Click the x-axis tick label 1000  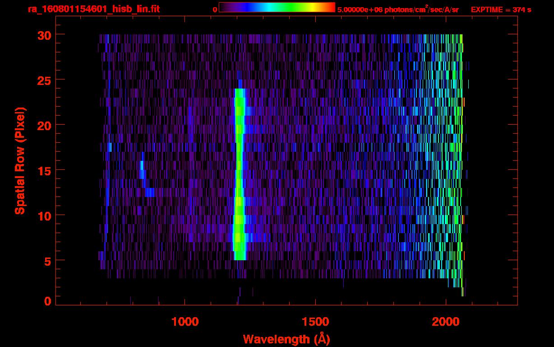pos(185,322)
